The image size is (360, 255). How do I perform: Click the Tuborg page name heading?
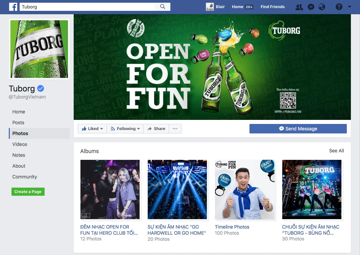(x=22, y=88)
